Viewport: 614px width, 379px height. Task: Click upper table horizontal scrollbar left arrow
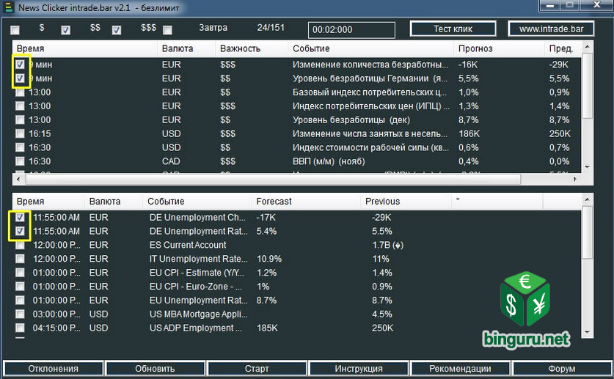pos(18,179)
